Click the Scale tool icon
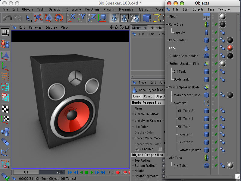This screenshot has height=181, width=241. click(49, 18)
